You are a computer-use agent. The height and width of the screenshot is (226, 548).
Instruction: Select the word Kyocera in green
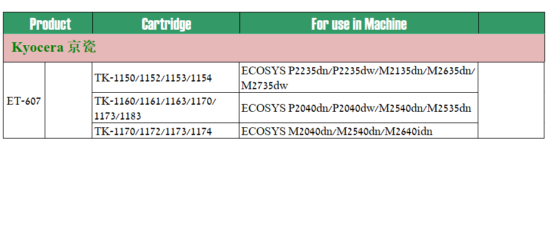click(38, 48)
